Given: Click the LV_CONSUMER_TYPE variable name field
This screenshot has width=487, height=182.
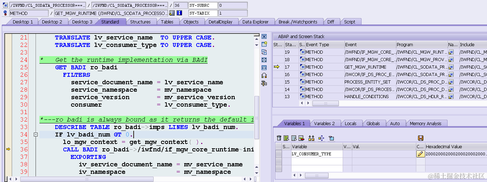Looking at the screenshot, I should point(317,154).
